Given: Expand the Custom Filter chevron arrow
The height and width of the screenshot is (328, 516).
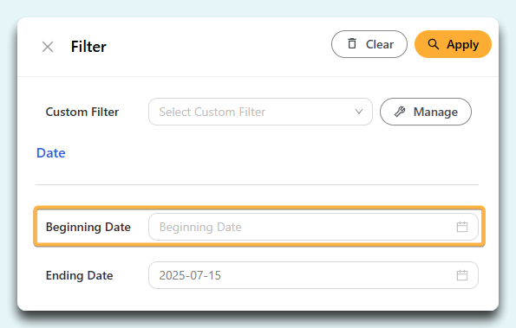Looking at the screenshot, I should click(x=359, y=112).
